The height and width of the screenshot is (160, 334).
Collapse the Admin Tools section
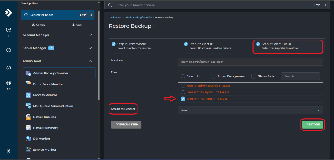pos(90,61)
